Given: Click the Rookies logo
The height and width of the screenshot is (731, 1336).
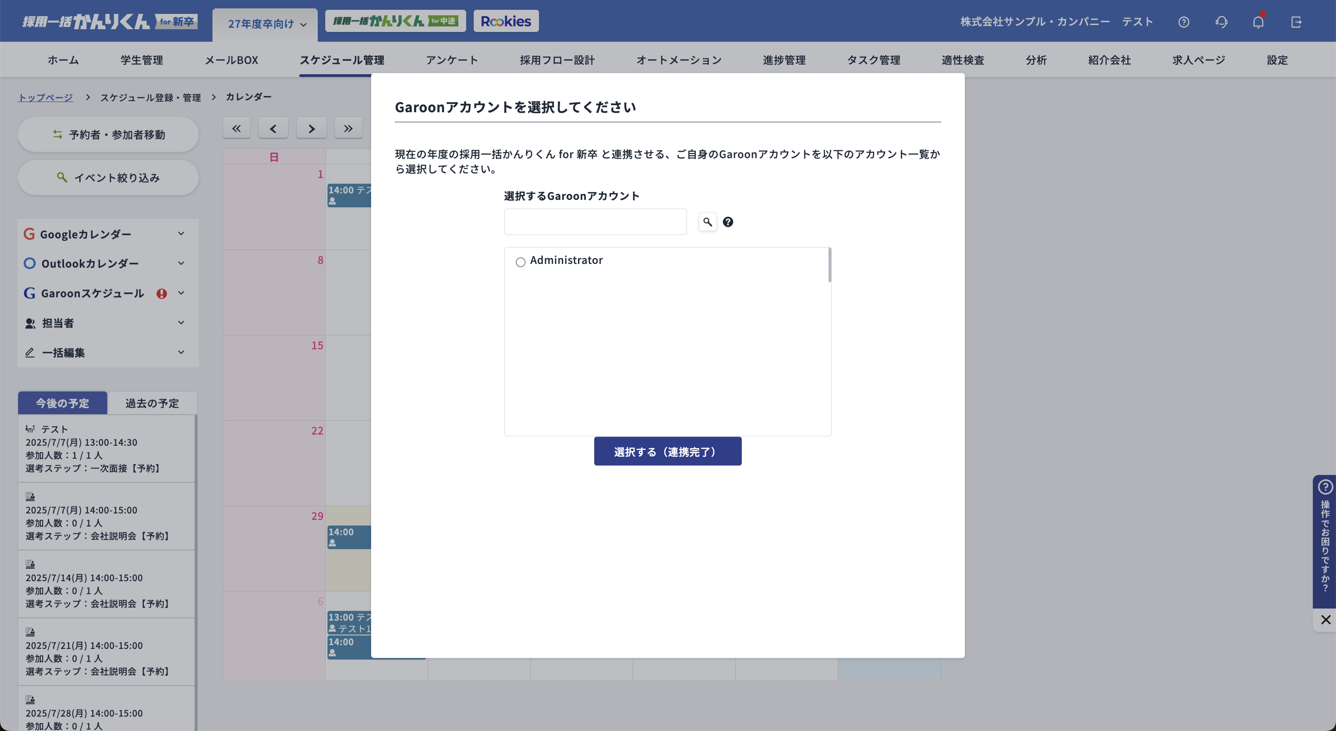Looking at the screenshot, I should [506, 21].
